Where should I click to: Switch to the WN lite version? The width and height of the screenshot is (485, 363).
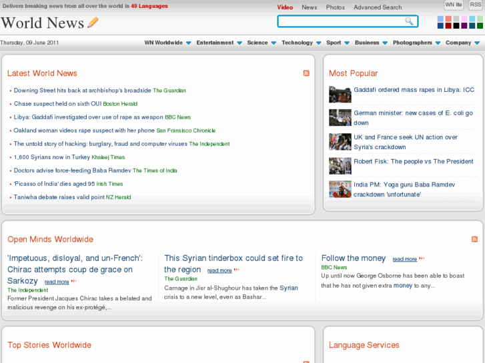454,5
